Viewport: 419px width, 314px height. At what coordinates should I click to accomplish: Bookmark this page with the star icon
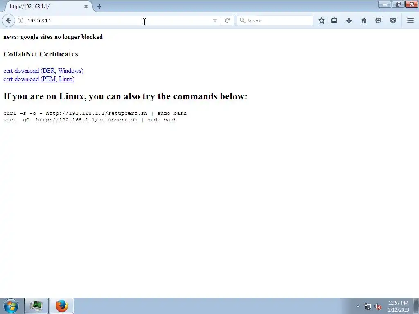[322, 20]
